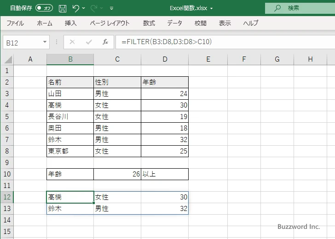Click the Select All corner triangle
The height and width of the screenshot is (239, 335).
point(8,60)
